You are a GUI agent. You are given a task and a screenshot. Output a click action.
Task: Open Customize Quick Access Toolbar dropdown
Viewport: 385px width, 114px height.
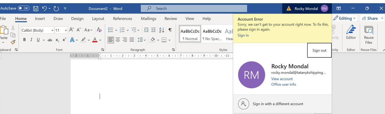click(x=65, y=8)
